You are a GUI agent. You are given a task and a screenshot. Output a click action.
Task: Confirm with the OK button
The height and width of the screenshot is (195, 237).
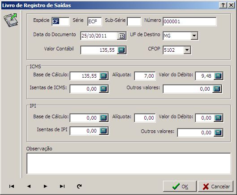pyautogui.click(x=180, y=187)
